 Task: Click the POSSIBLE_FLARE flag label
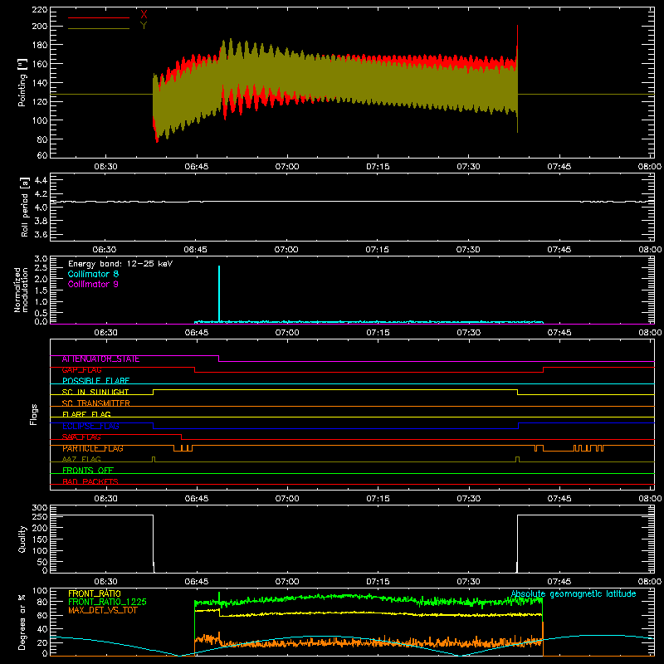95,381
